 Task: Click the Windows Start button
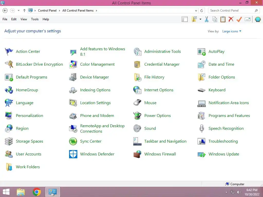tap(6, 192)
